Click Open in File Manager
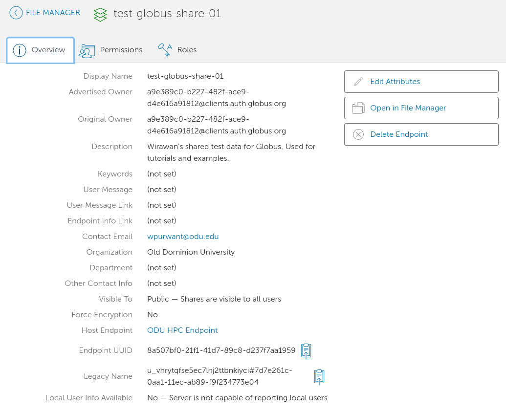The height and width of the screenshot is (413, 506). 408,108
